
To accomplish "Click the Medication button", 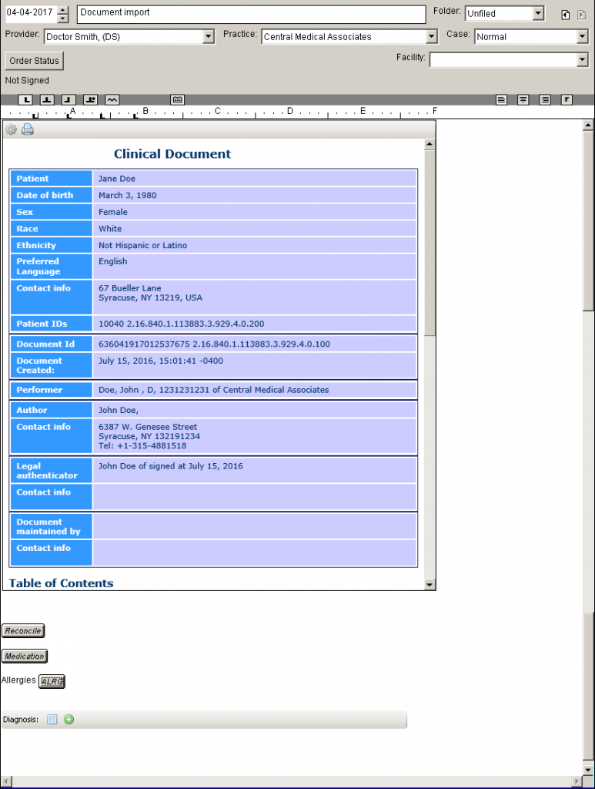I will [25, 656].
